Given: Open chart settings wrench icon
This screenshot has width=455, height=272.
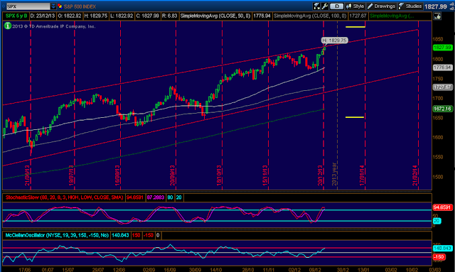Looking at the screenshot, I should (x=325, y=6).
